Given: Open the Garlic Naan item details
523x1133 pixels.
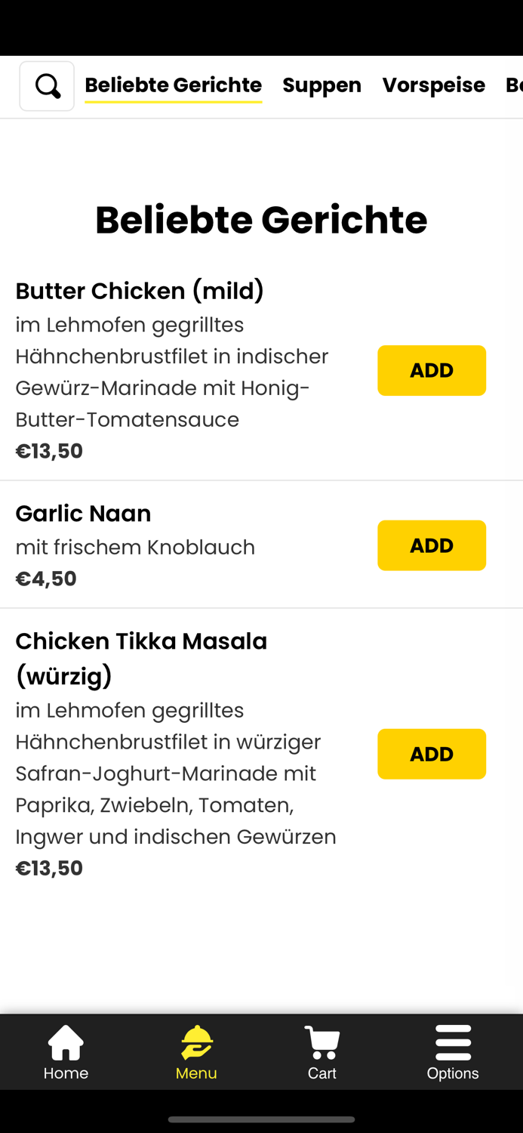Looking at the screenshot, I should click(83, 513).
